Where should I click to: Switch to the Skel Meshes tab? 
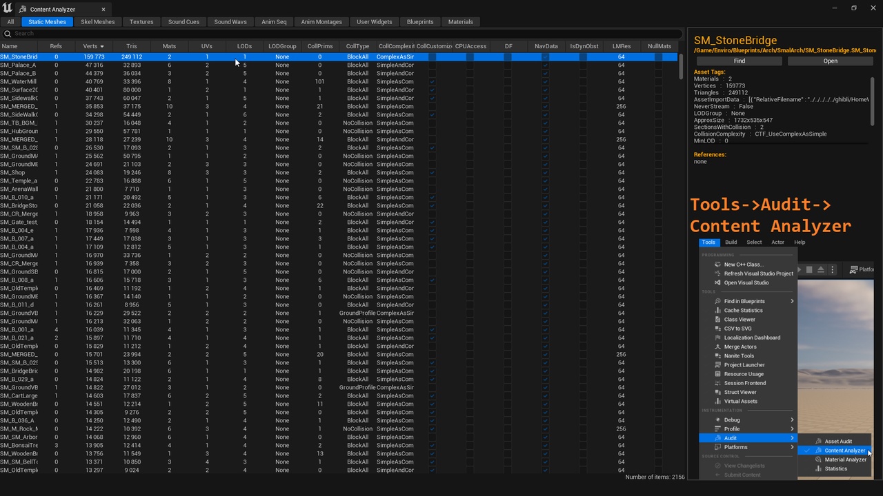coord(98,22)
